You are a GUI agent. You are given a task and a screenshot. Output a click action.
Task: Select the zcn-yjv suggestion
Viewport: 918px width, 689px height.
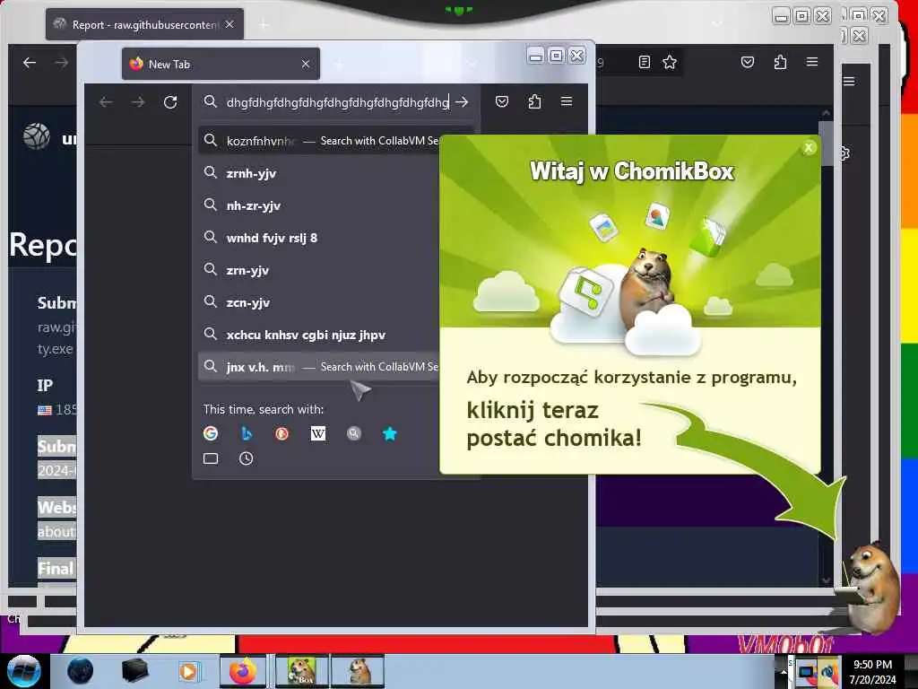pos(320,303)
